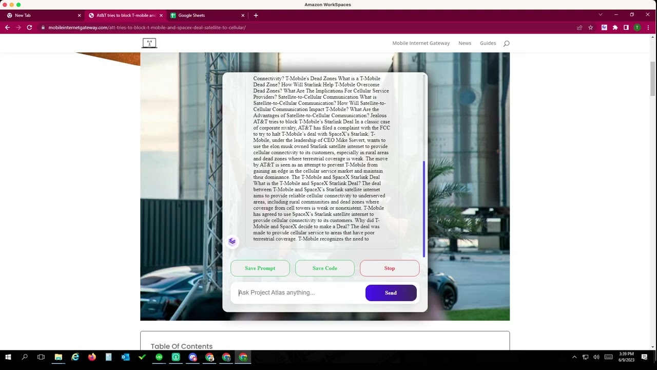This screenshot has width=657, height=370.
Task: Click the chat panel scrollbar thumb
Action: pos(424,209)
